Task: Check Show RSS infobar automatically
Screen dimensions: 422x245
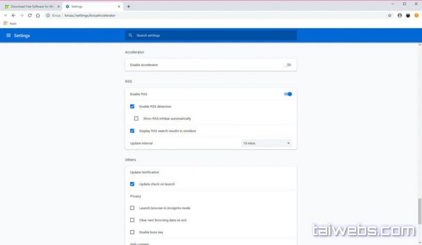Action: coord(136,118)
